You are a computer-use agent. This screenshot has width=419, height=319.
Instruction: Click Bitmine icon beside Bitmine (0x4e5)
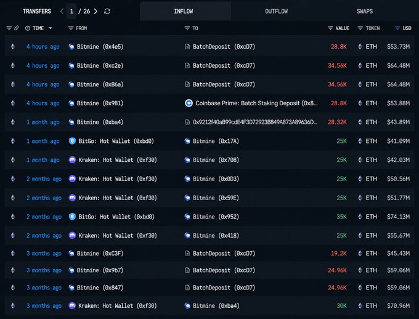71,47
